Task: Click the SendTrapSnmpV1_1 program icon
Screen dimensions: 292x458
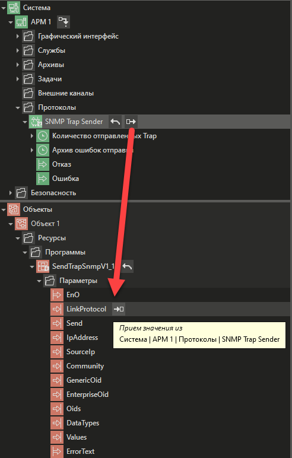Action: (43, 266)
